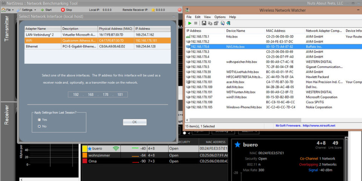The height and width of the screenshot is (181, 362).
Task: Click yellow star beside Remote Receiver IP
Action: tap(153, 10)
